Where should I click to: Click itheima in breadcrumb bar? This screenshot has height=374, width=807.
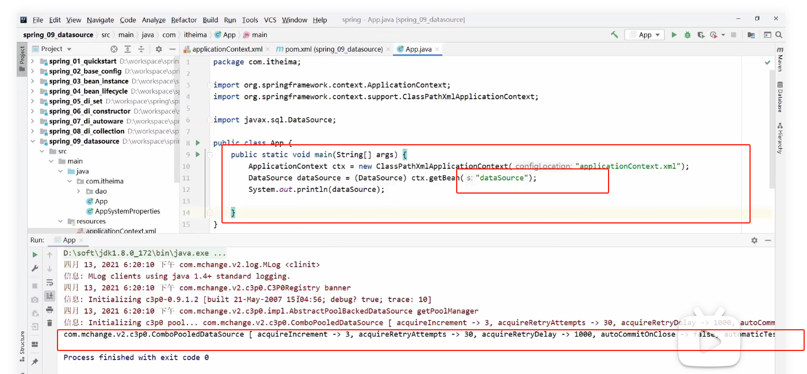click(195, 34)
